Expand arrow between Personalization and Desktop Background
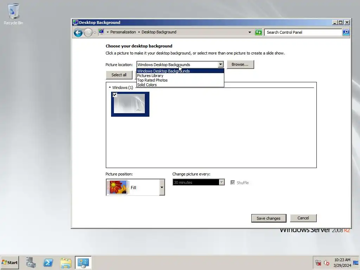Screen dimensions: 360x270 (x=139, y=32)
